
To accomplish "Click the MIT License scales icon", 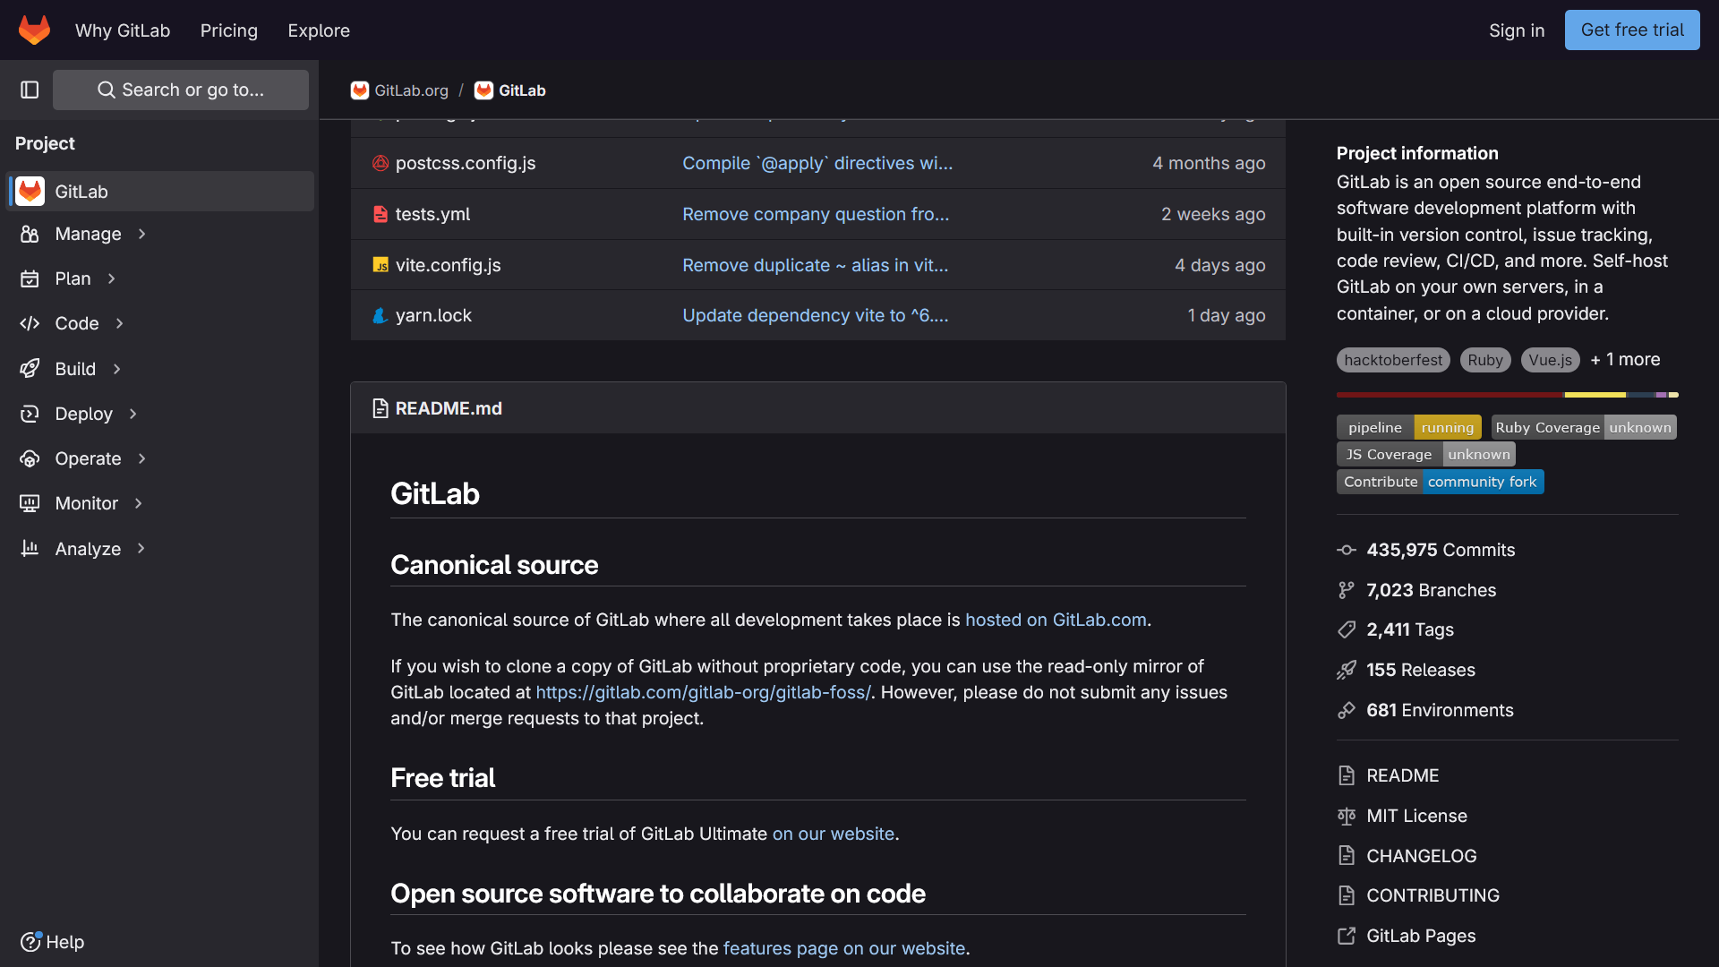I will tap(1347, 816).
